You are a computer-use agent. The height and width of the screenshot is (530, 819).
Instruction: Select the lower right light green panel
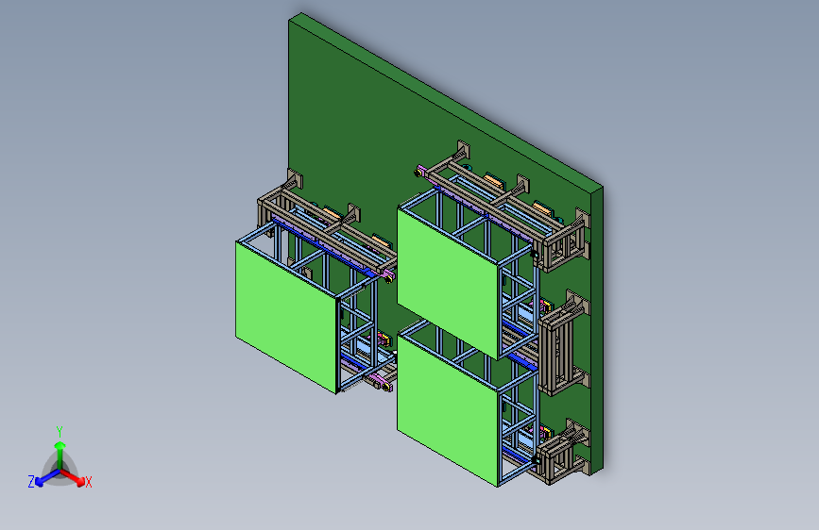click(448, 410)
